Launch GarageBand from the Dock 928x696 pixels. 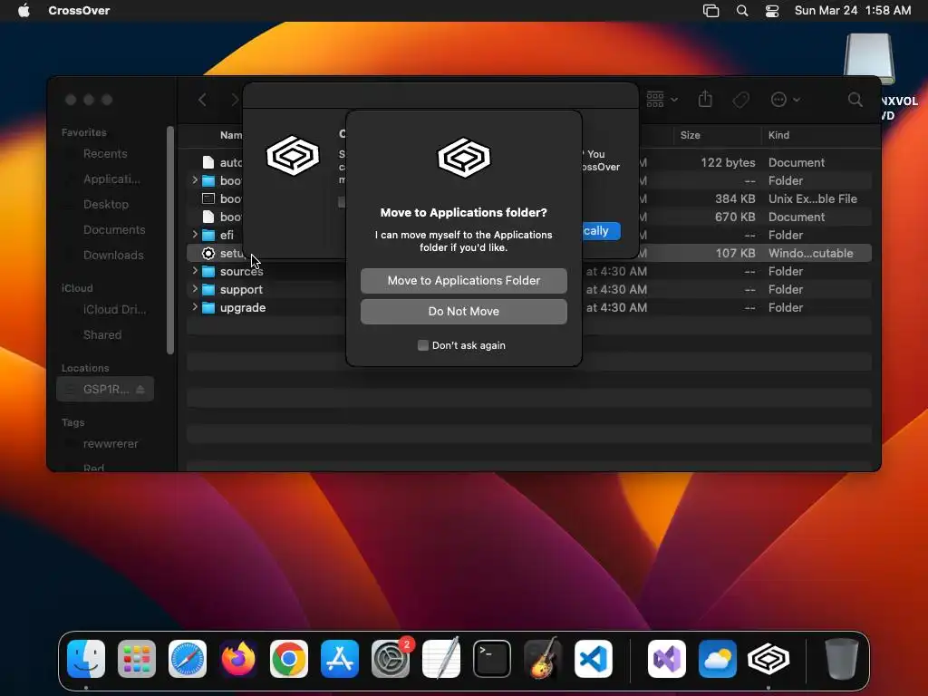click(x=543, y=659)
